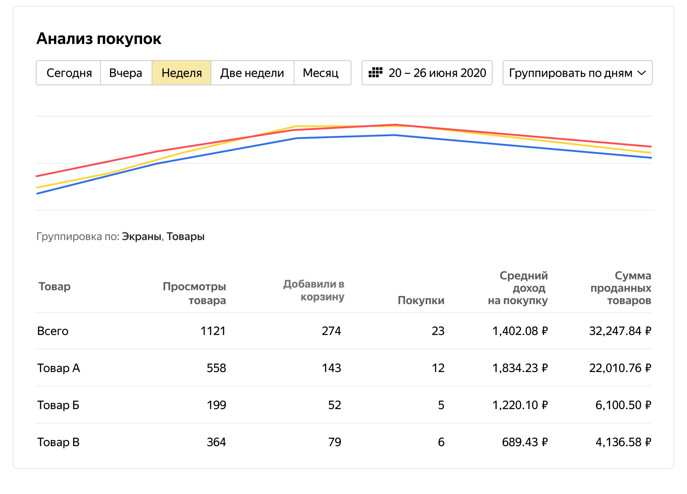Viewport: 687px width, 494px height.
Task: Choose the Неделя period toggle
Action: point(181,73)
